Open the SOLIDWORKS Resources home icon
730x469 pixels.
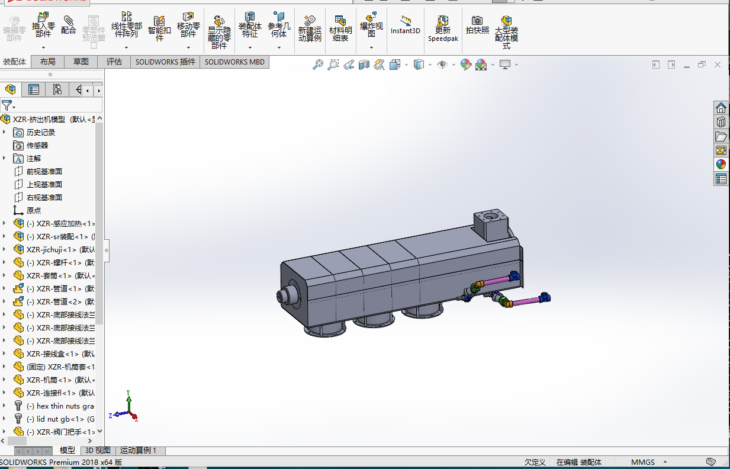[721, 108]
